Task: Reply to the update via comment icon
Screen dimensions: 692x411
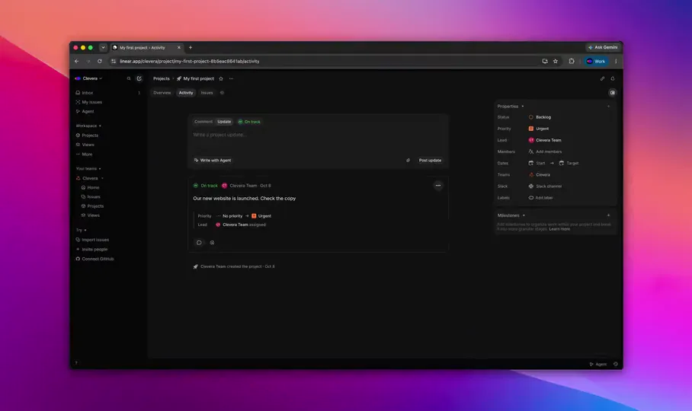Action: tap(199, 243)
